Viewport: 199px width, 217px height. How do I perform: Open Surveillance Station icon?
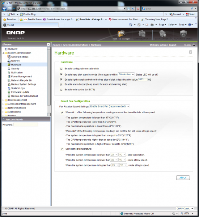(x=183, y=34)
